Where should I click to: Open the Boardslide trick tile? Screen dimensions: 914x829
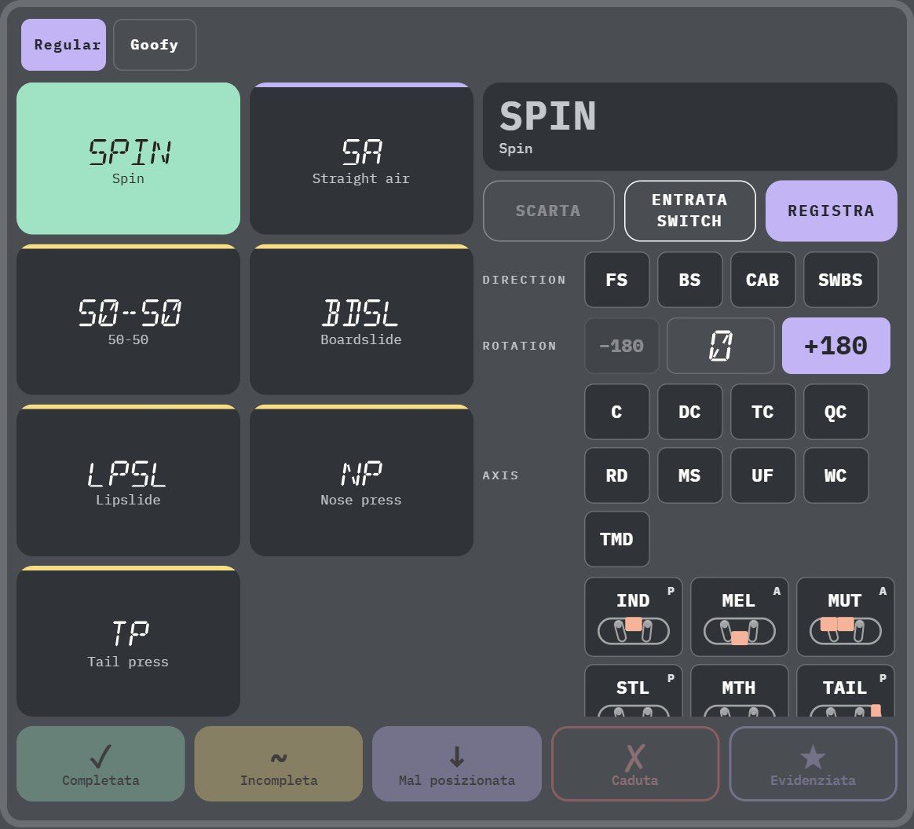pyautogui.click(x=361, y=320)
